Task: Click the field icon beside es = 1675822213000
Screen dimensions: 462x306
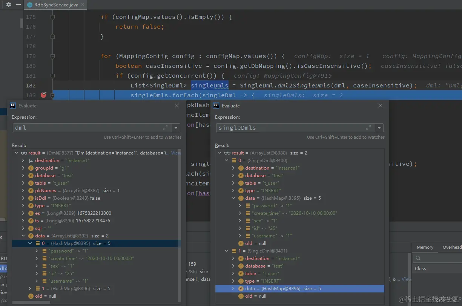Action: [x=31, y=213]
